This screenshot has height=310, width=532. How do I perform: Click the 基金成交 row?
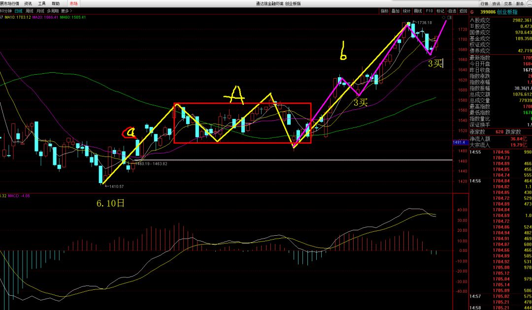click(x=500, y=38)
